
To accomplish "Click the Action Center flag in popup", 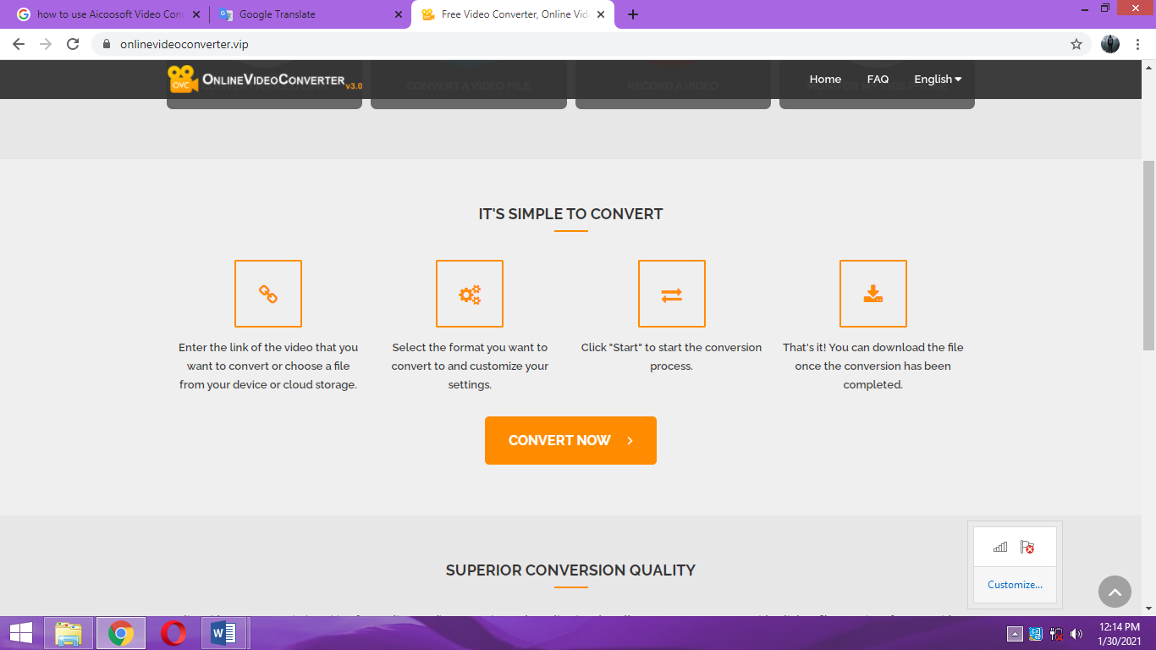I will point(1027,547).
